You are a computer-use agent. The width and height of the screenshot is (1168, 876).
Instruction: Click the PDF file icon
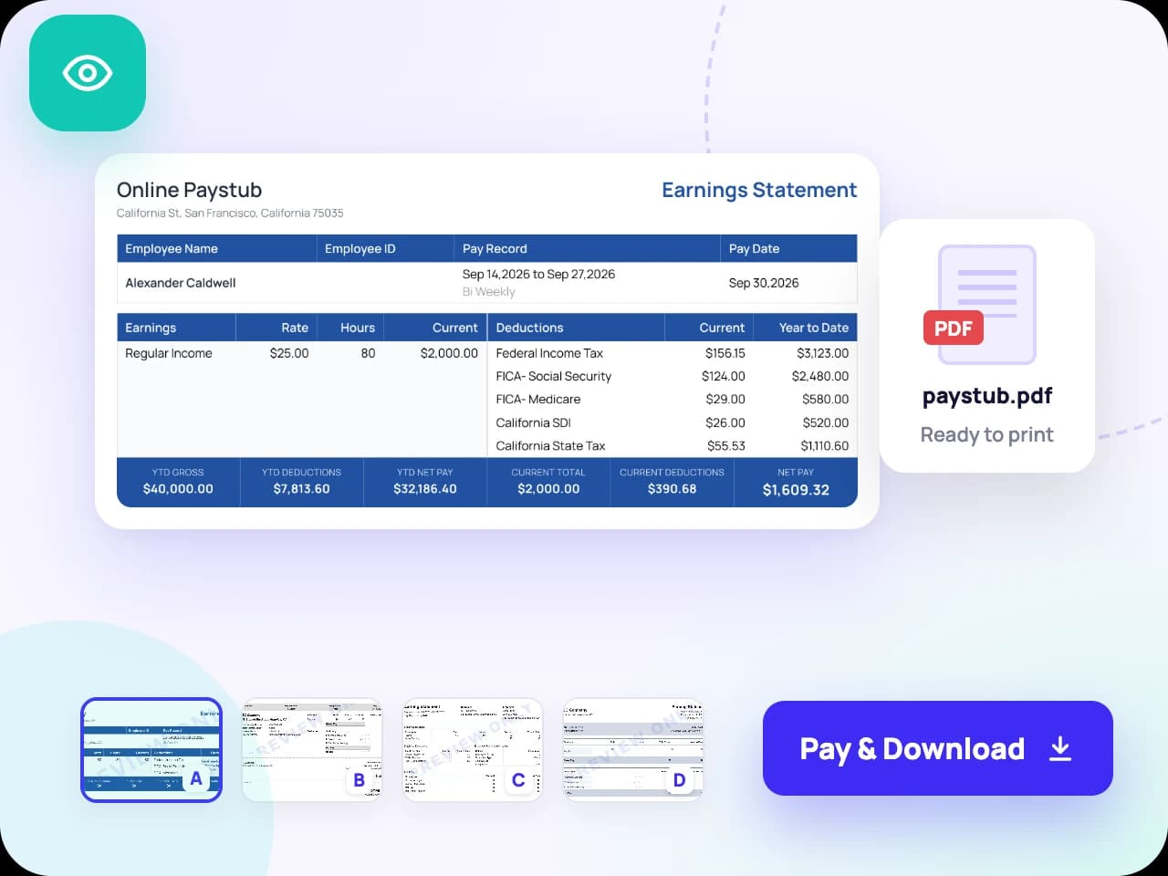point(980,304)
